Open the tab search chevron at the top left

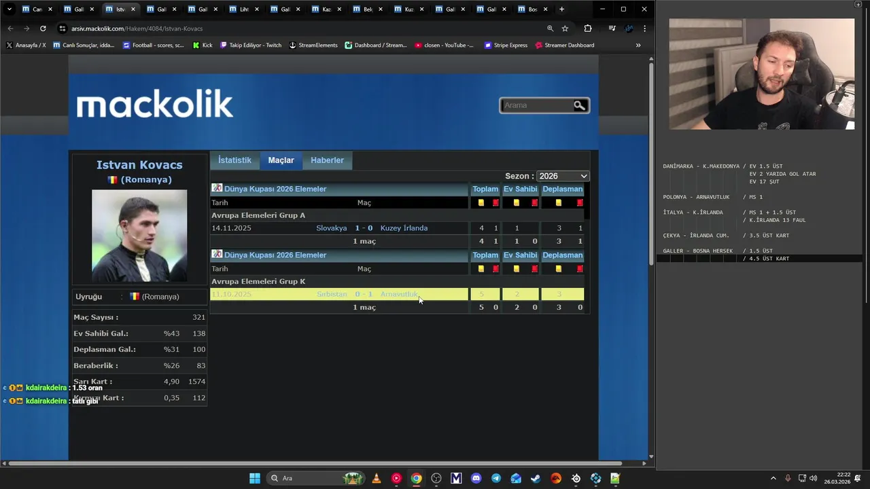click(9, 10)
